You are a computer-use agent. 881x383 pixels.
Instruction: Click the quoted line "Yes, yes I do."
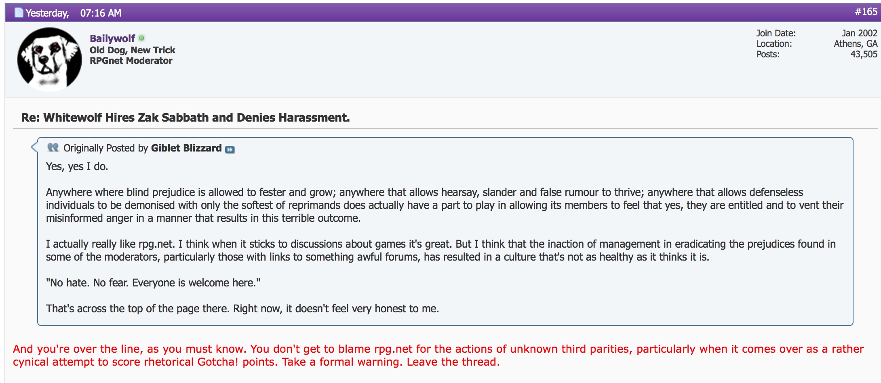coord(77,166)
